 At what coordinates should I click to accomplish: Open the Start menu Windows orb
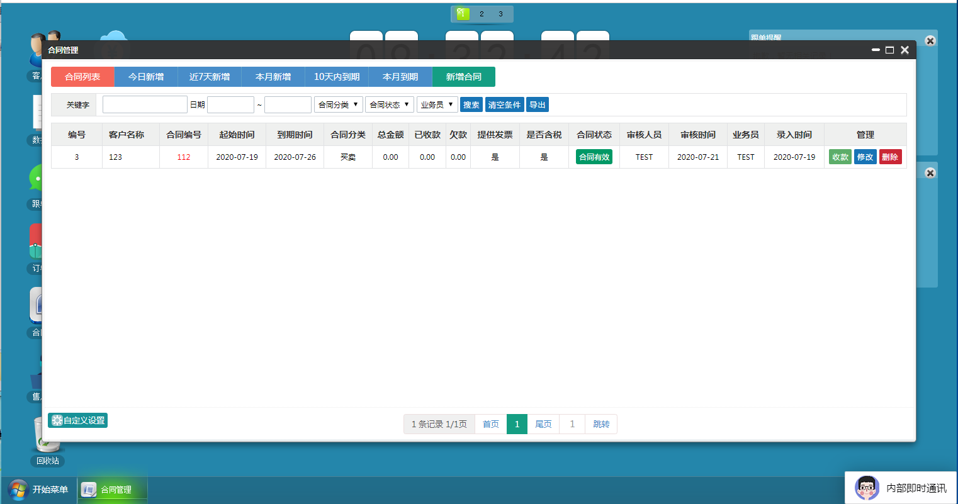point(18,490)
